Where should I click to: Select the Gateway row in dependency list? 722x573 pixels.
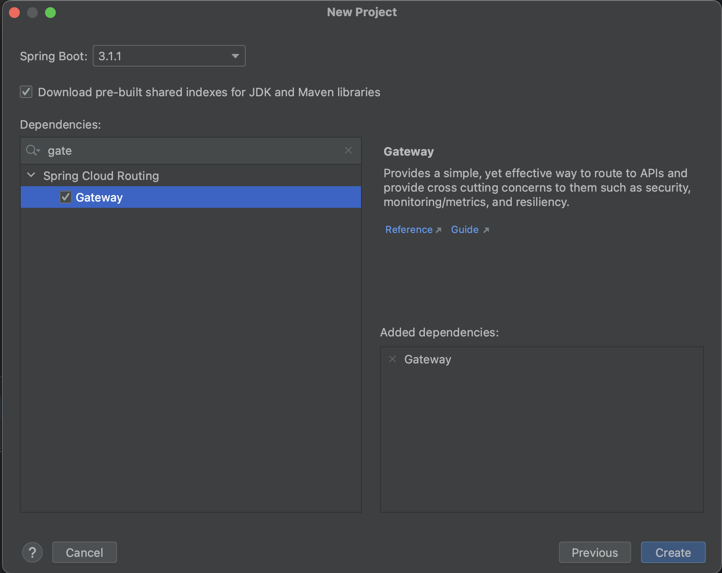[191, 197]
